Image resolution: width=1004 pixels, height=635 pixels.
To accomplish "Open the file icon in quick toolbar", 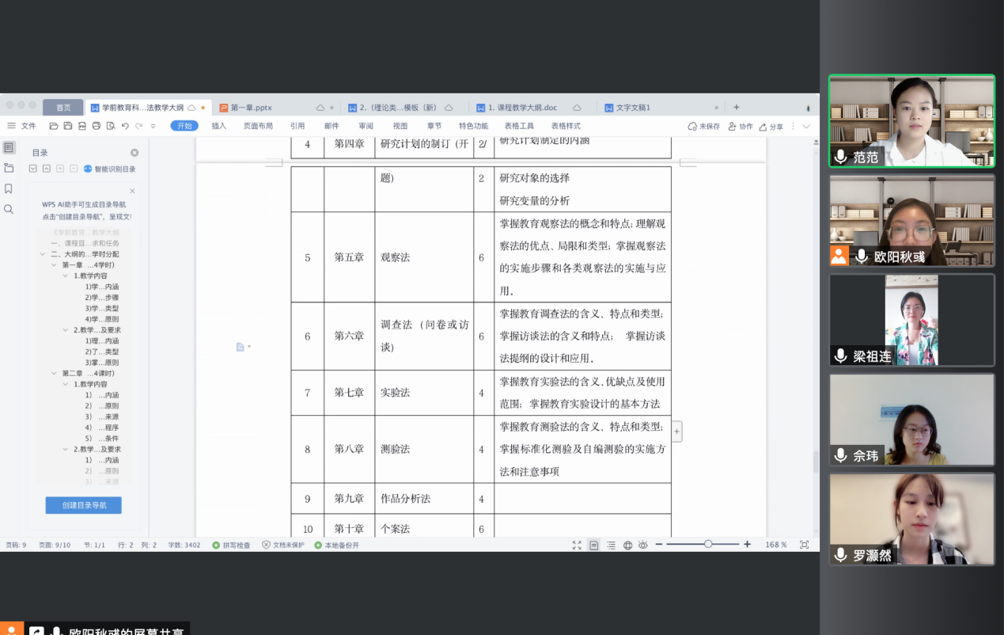I will tap(54, 126).
